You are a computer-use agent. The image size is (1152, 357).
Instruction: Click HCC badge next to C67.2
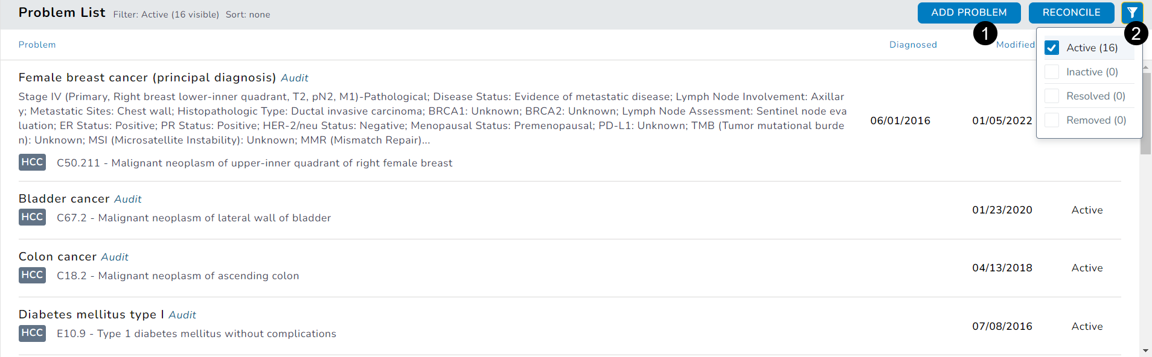click(x=32, y=217)
